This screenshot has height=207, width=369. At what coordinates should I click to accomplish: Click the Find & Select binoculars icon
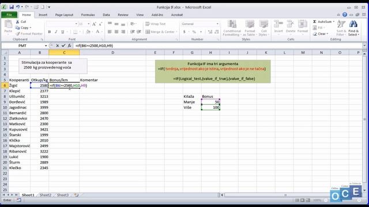[353, 24]
